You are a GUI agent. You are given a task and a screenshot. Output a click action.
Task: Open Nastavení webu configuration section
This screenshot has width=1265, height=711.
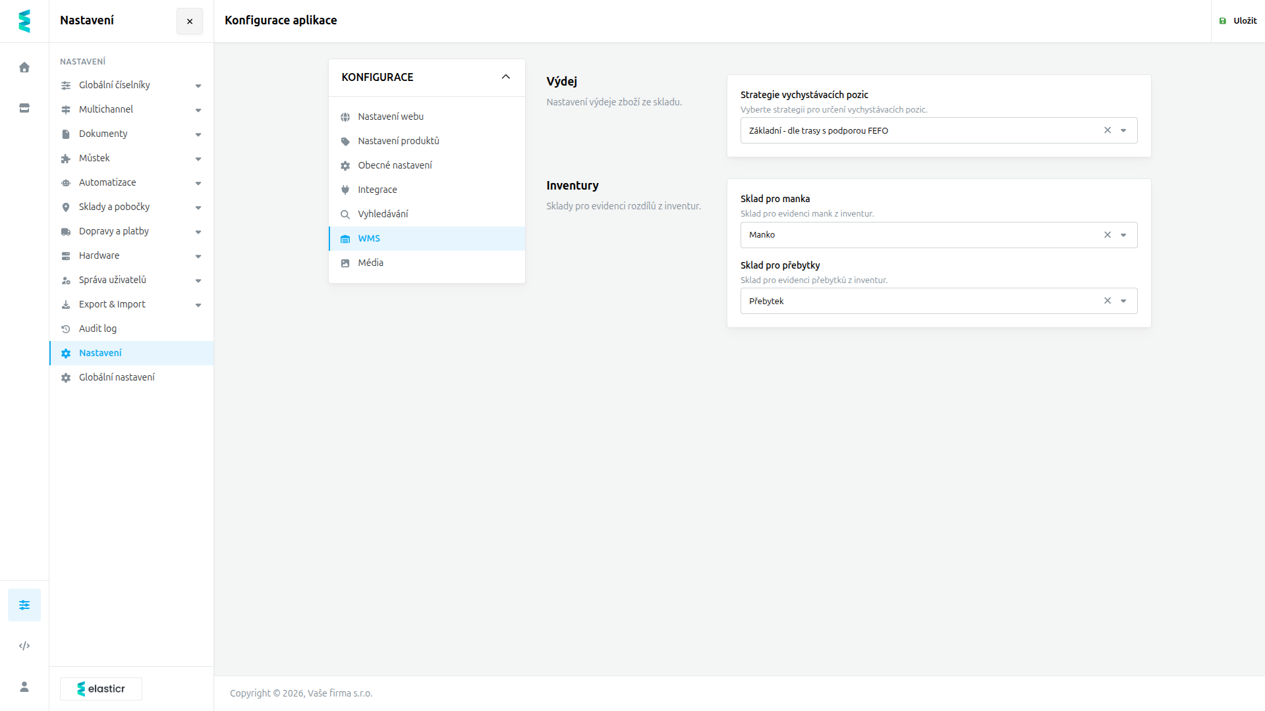tap(427, 117)
